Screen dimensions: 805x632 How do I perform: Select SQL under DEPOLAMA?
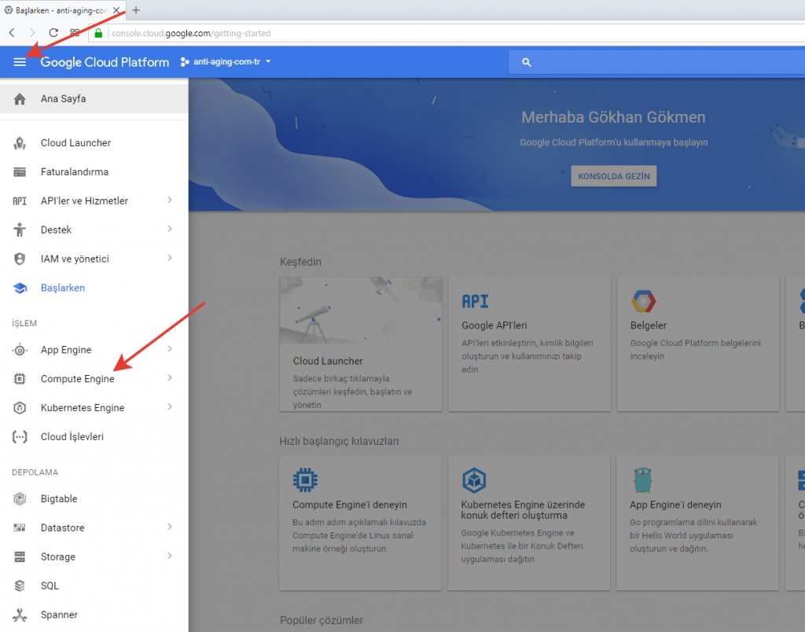[94, 586]
